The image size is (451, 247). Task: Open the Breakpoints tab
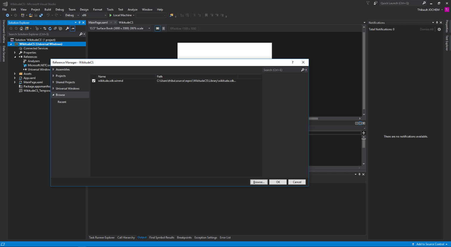pyautogui.click(x=184, y=237)
